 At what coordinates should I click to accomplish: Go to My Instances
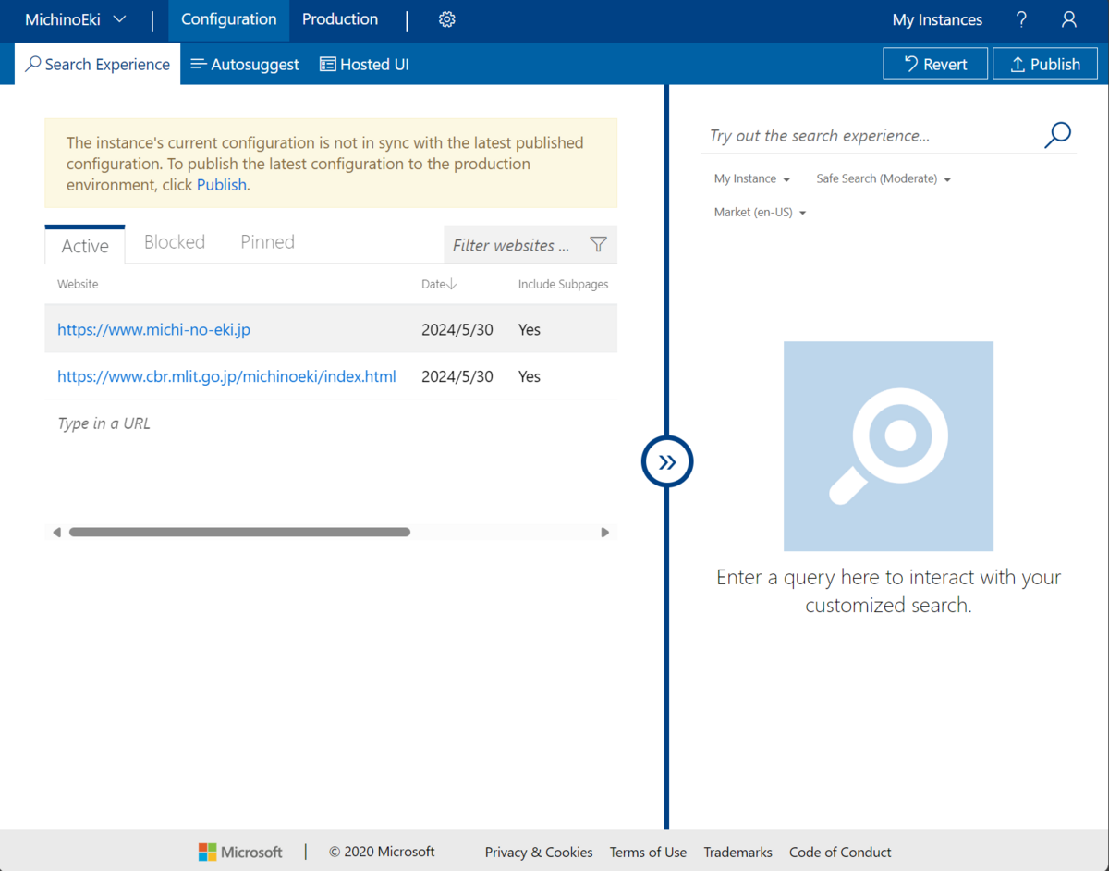937,19
